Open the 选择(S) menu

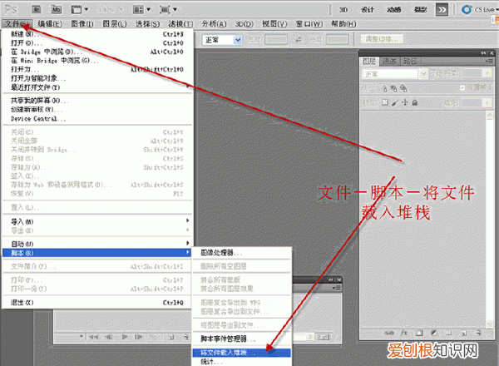click(x=148, y=24)
